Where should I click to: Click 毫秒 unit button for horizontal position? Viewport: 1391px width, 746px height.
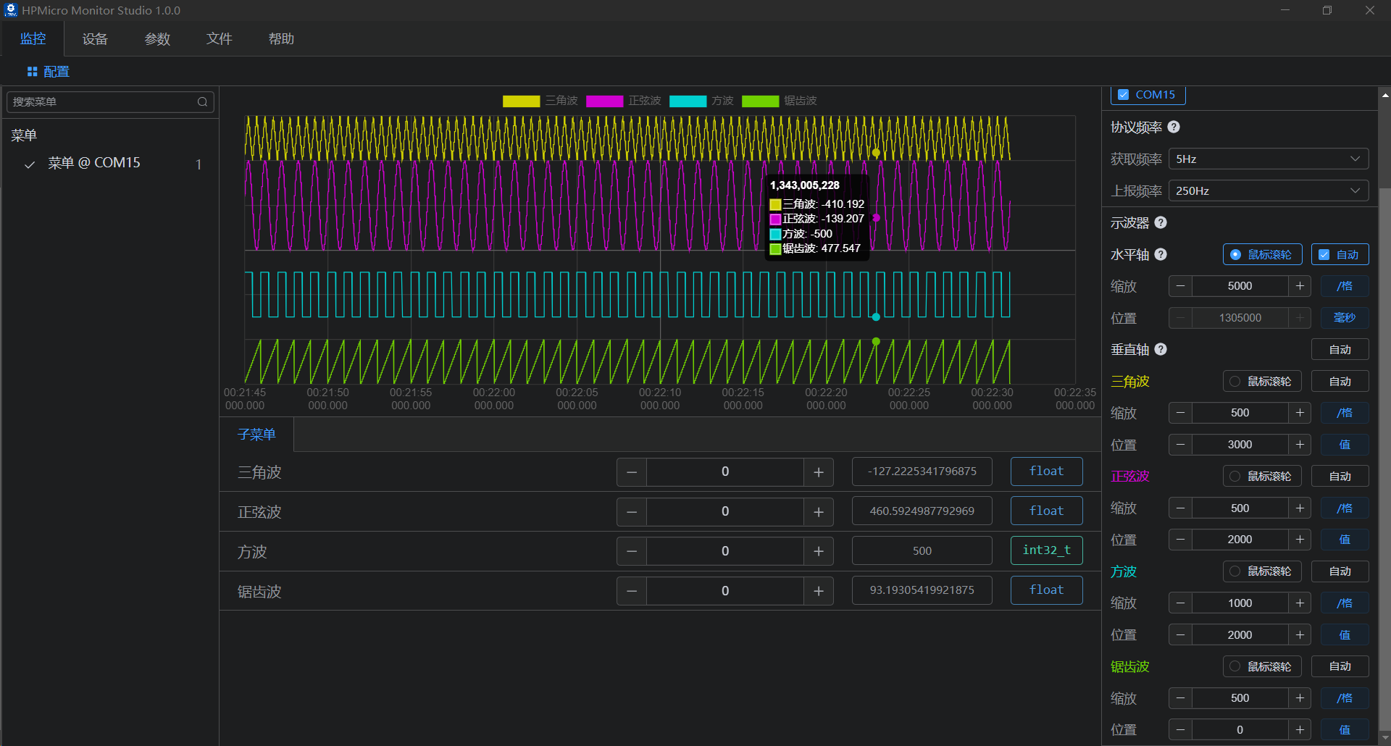point(1345,318)
